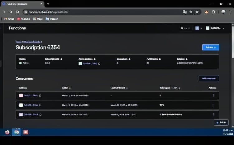Open the MetaMask fox extension icon
Viewport: 234px width, 145px height.
click(x=207, y=12)
